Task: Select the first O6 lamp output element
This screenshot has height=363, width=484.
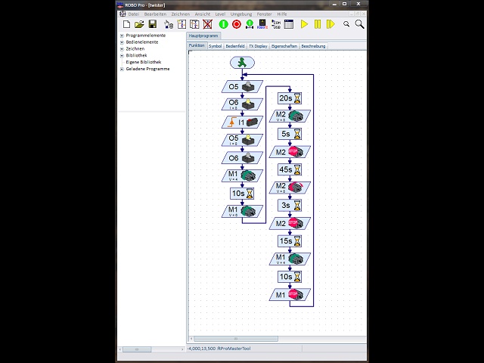Action: (242, 104)
